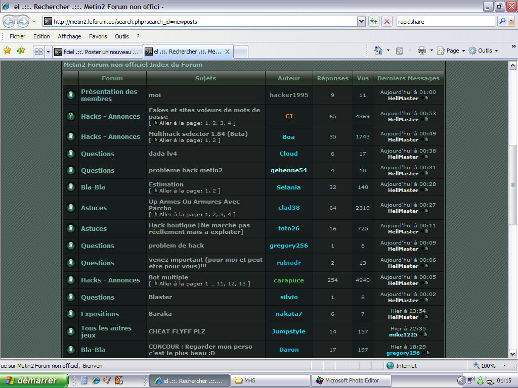Image resolution: width=518 pixels, height=388 pixels.
Task: Click the rapidshare search box
Action: coord(446,22)
